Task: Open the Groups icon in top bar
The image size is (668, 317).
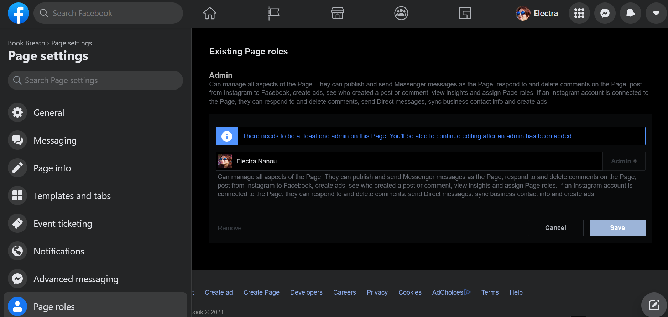Action: 401,14
